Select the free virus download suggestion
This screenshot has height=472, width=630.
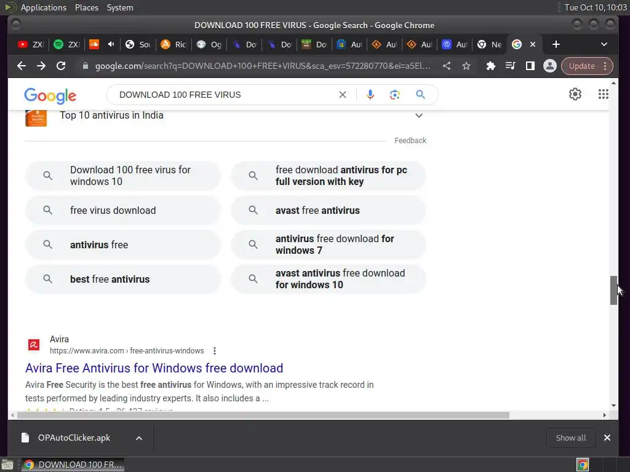click(x=123, y=210)
